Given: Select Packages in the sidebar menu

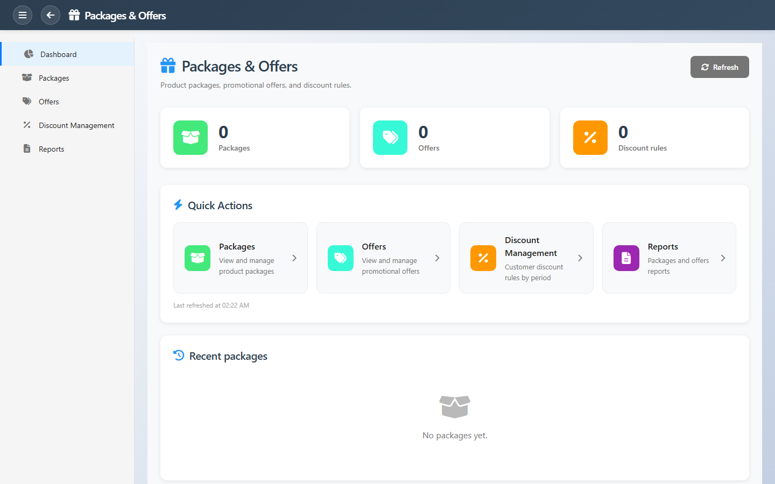Looking at the screenshot, I should (54, 78).
